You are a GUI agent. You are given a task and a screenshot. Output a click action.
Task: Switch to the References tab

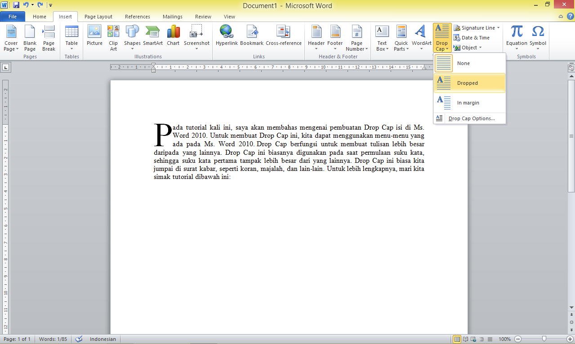(138, 17)
